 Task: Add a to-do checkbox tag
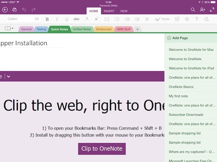pos(177,19)
